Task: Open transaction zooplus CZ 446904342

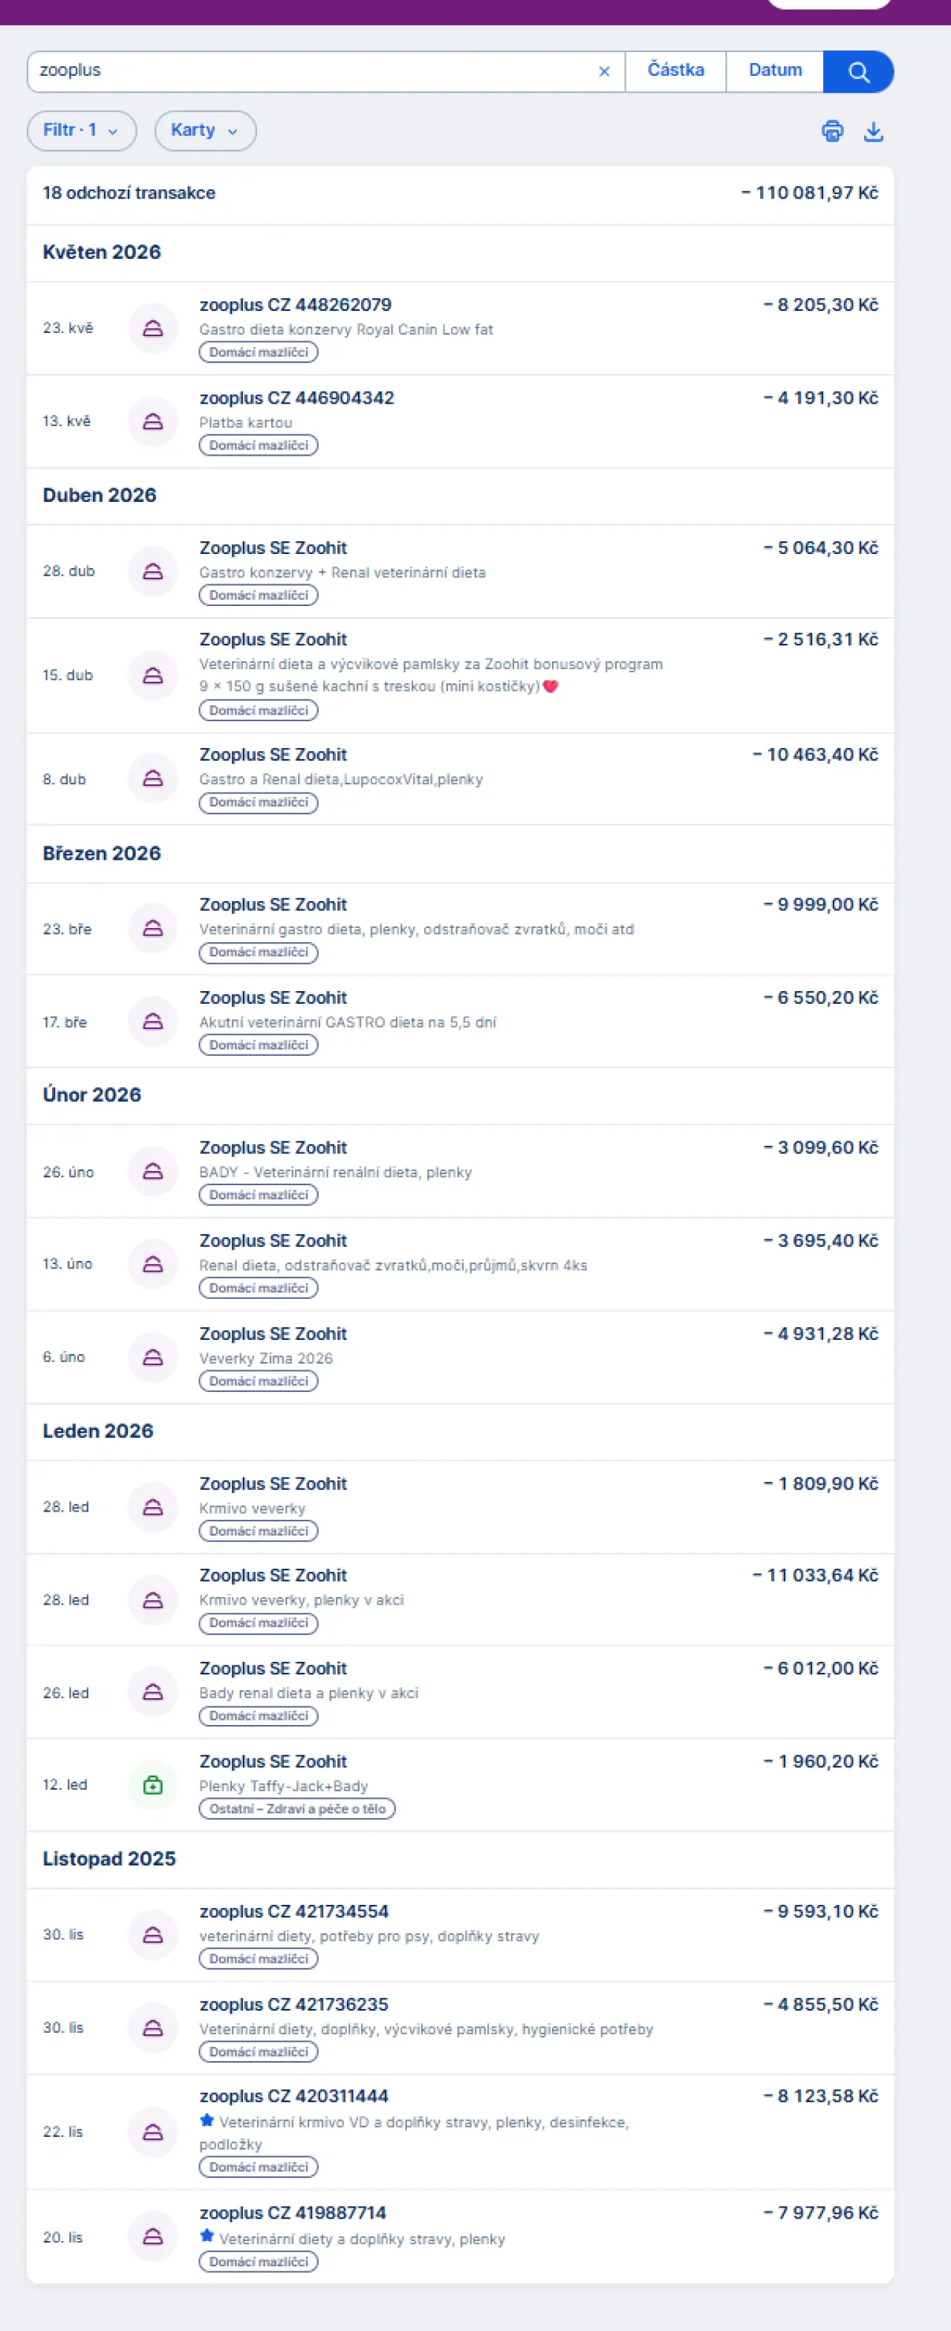Action: (460, 421)
